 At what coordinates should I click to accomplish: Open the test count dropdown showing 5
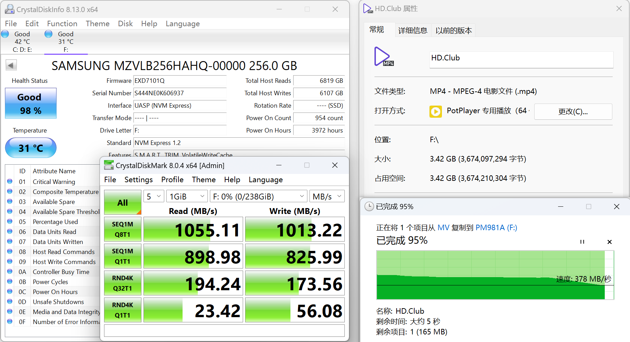(x=154, y=196)
